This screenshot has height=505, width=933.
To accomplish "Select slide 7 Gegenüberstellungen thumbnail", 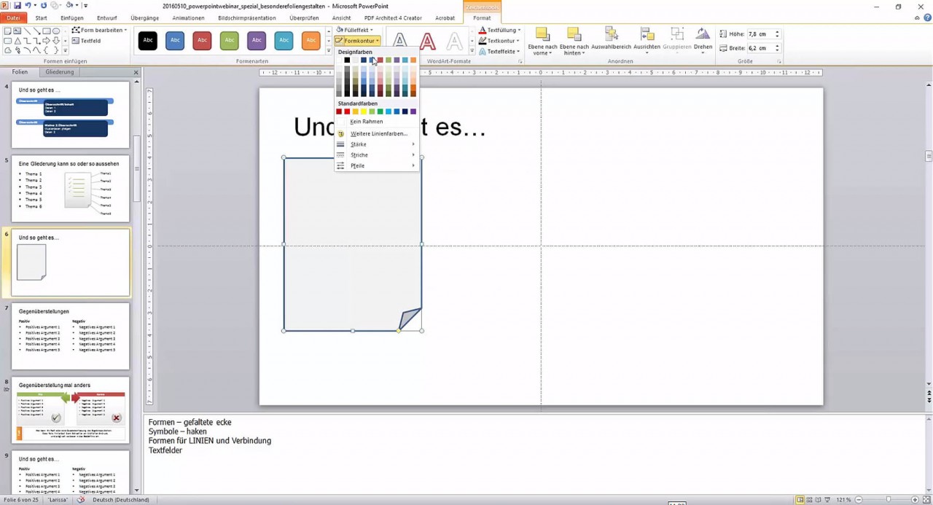I will tap(70, 335).
